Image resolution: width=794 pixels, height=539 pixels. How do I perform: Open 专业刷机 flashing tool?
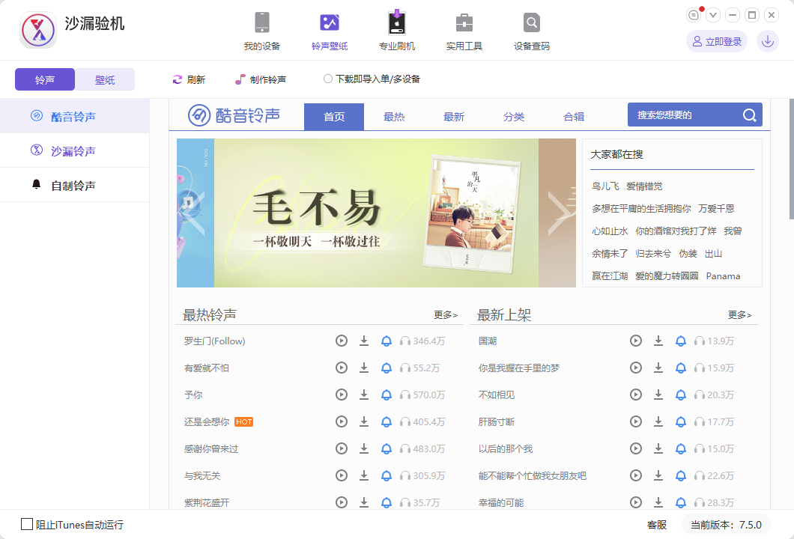click(396, 31)
